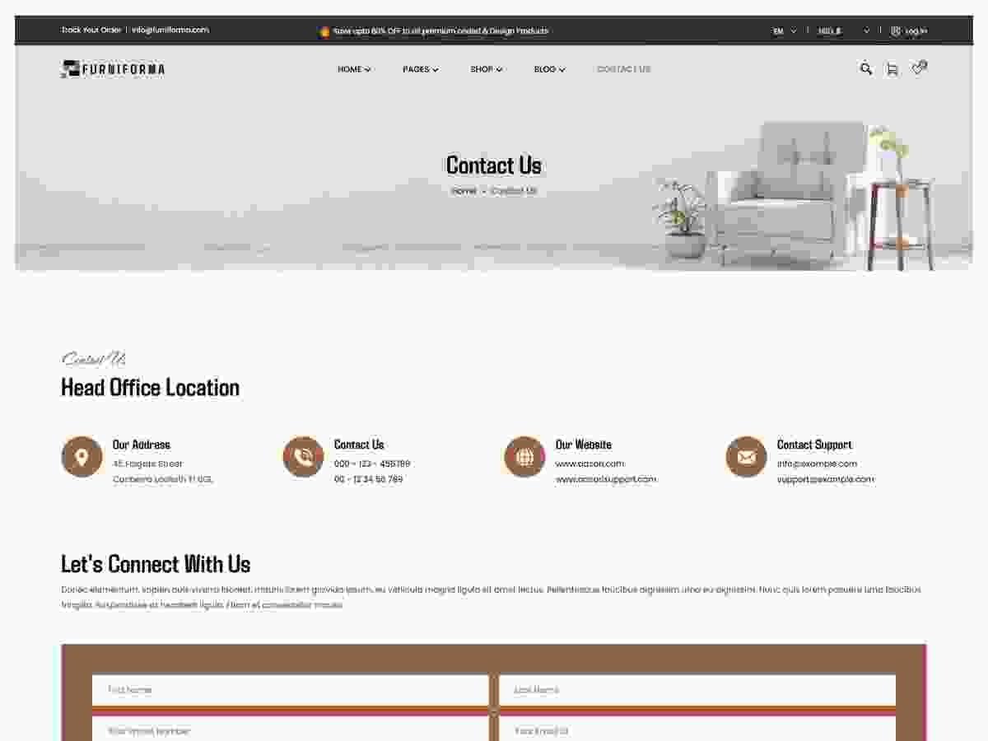Screen dimensions: 988x741
Task: Click the Home breadcrumb link
Action: pyautogui.click(x=464, y=191)
